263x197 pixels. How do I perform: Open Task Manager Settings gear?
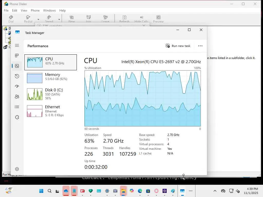point(17,169)
